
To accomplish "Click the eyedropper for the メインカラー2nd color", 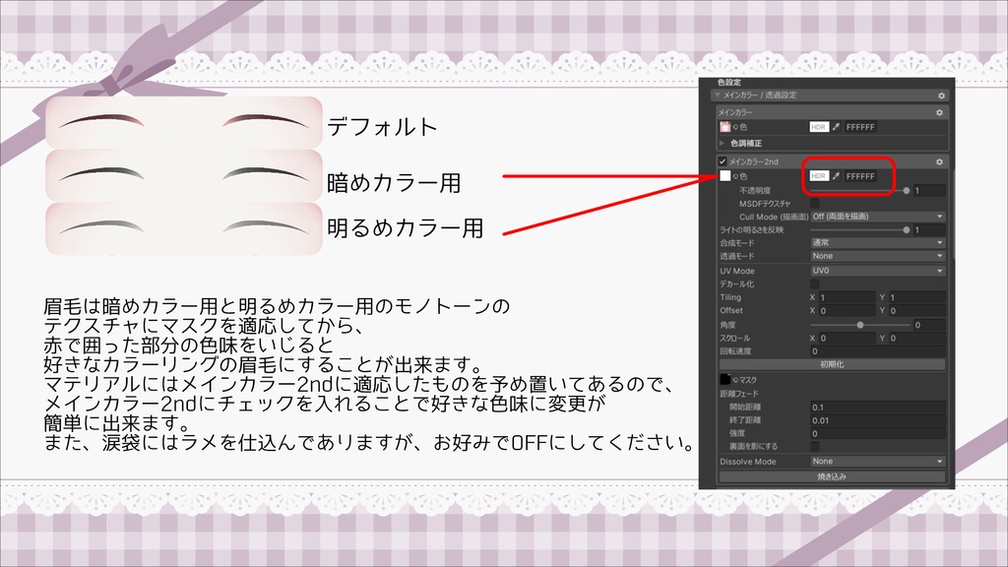I will point(836,175).
